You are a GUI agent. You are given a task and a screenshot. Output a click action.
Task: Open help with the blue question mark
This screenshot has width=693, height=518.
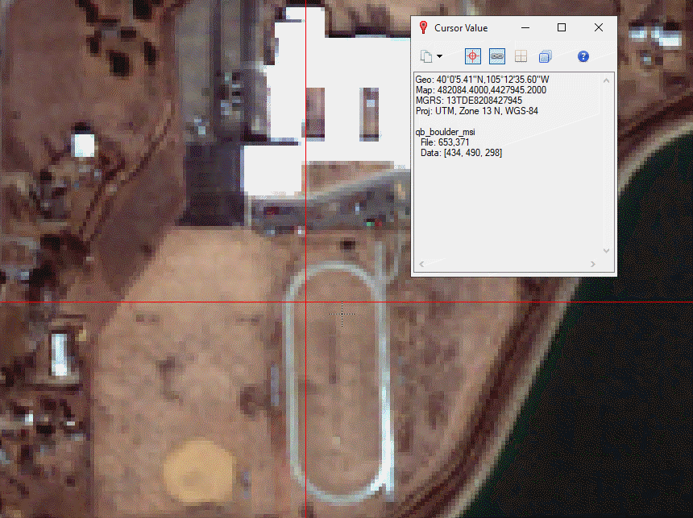coord(583,56)
